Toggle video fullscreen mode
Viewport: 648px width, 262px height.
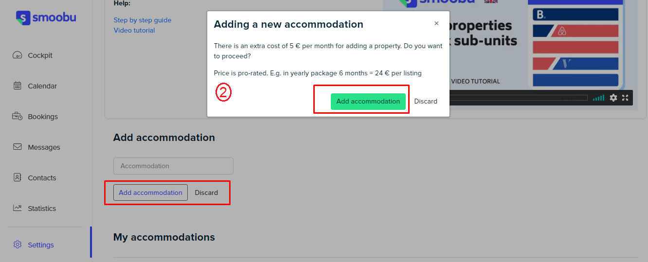[625, 98]
